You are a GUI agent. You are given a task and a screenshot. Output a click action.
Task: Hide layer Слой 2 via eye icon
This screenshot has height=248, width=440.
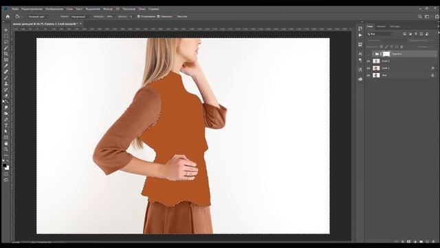[x=368, y=61]
